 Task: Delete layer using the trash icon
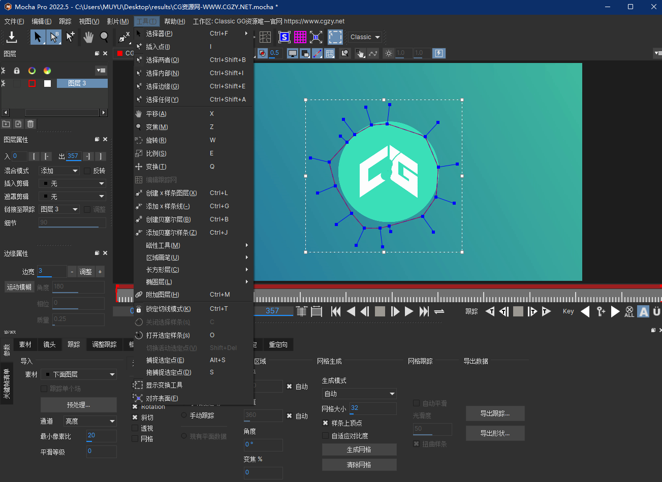(x=30, y=124)
